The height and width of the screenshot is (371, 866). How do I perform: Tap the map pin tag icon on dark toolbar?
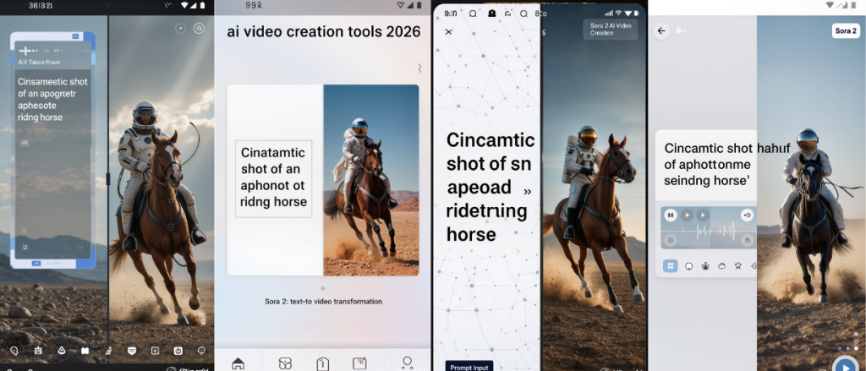(x=14, y=350)
